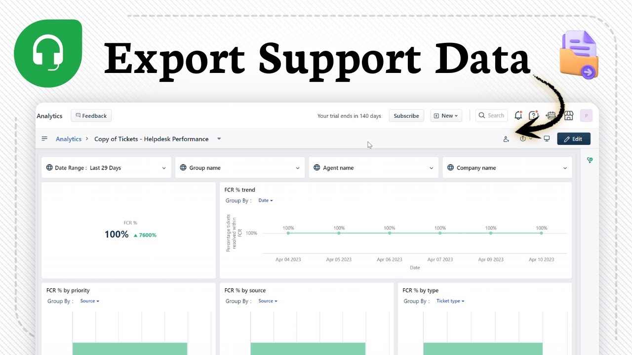This screenshot has width=632, height=355.
Task: Click the Apr 07 2023 data point
Action: click(440, 233)
